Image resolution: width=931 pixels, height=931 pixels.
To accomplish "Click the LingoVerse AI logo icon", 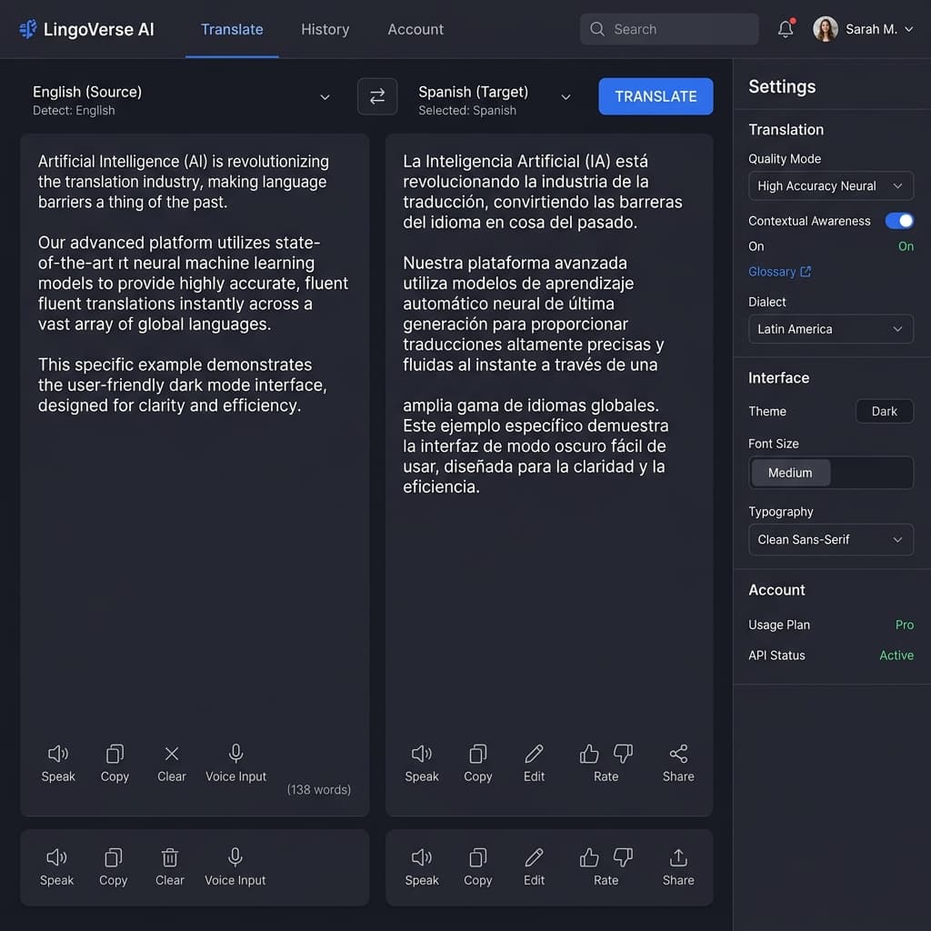I will tap(28, 29).
